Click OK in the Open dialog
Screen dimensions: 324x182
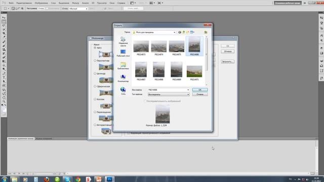click(x=200, y=90)
